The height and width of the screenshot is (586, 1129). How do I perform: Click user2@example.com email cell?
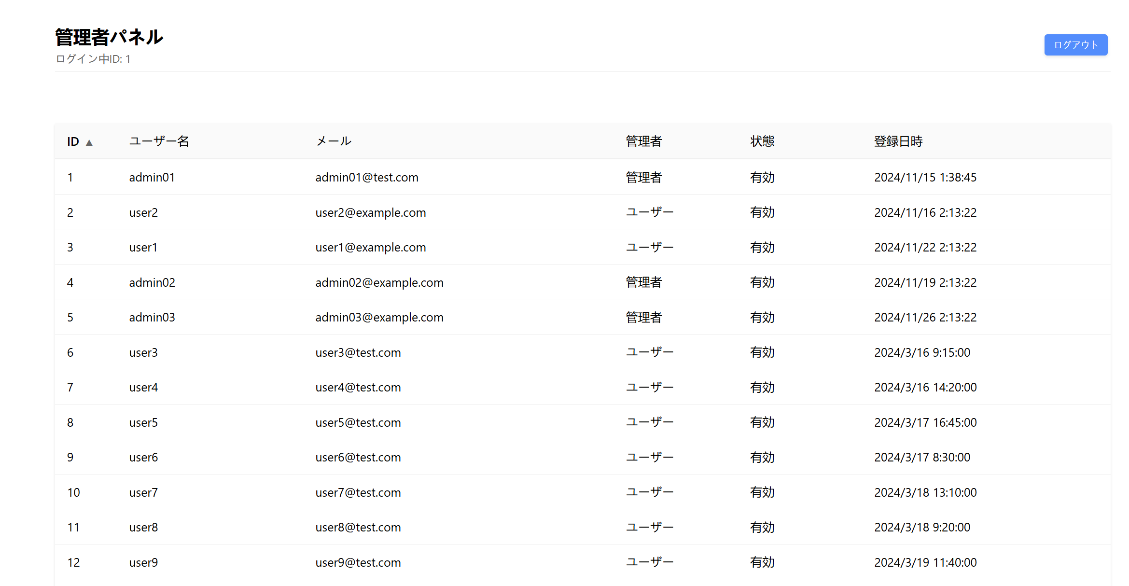pos(370,212)
